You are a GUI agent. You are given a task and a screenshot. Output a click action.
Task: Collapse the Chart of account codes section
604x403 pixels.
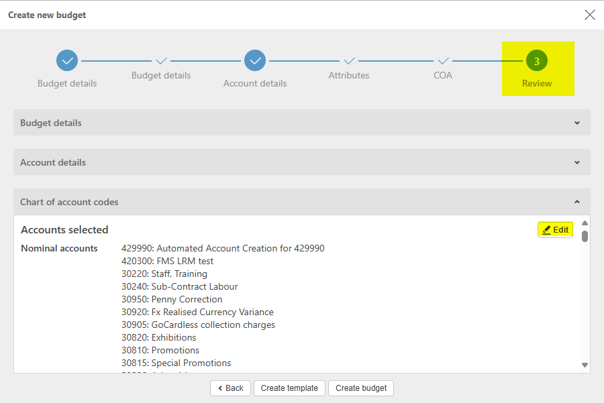[x=577, y=202]
